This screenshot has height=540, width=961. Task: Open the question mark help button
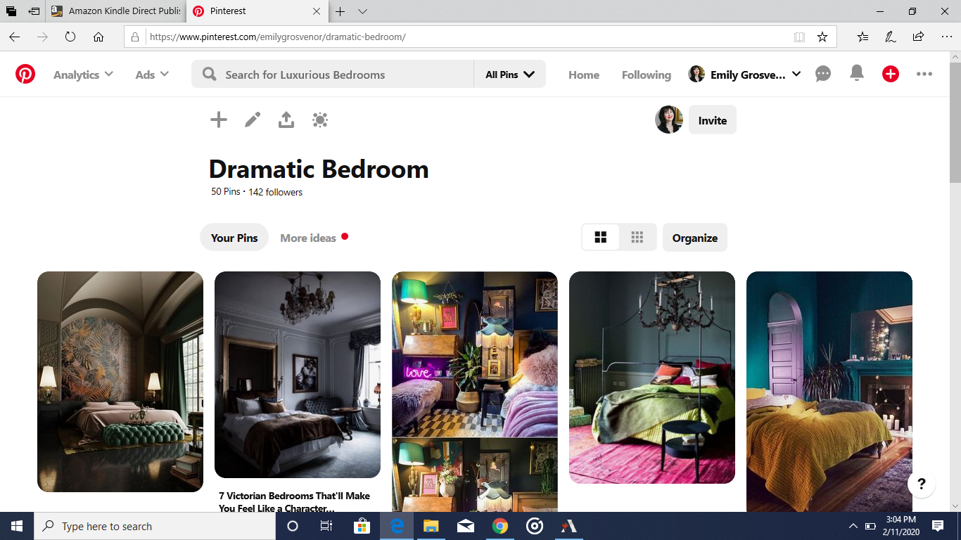(x=922, y=484)
